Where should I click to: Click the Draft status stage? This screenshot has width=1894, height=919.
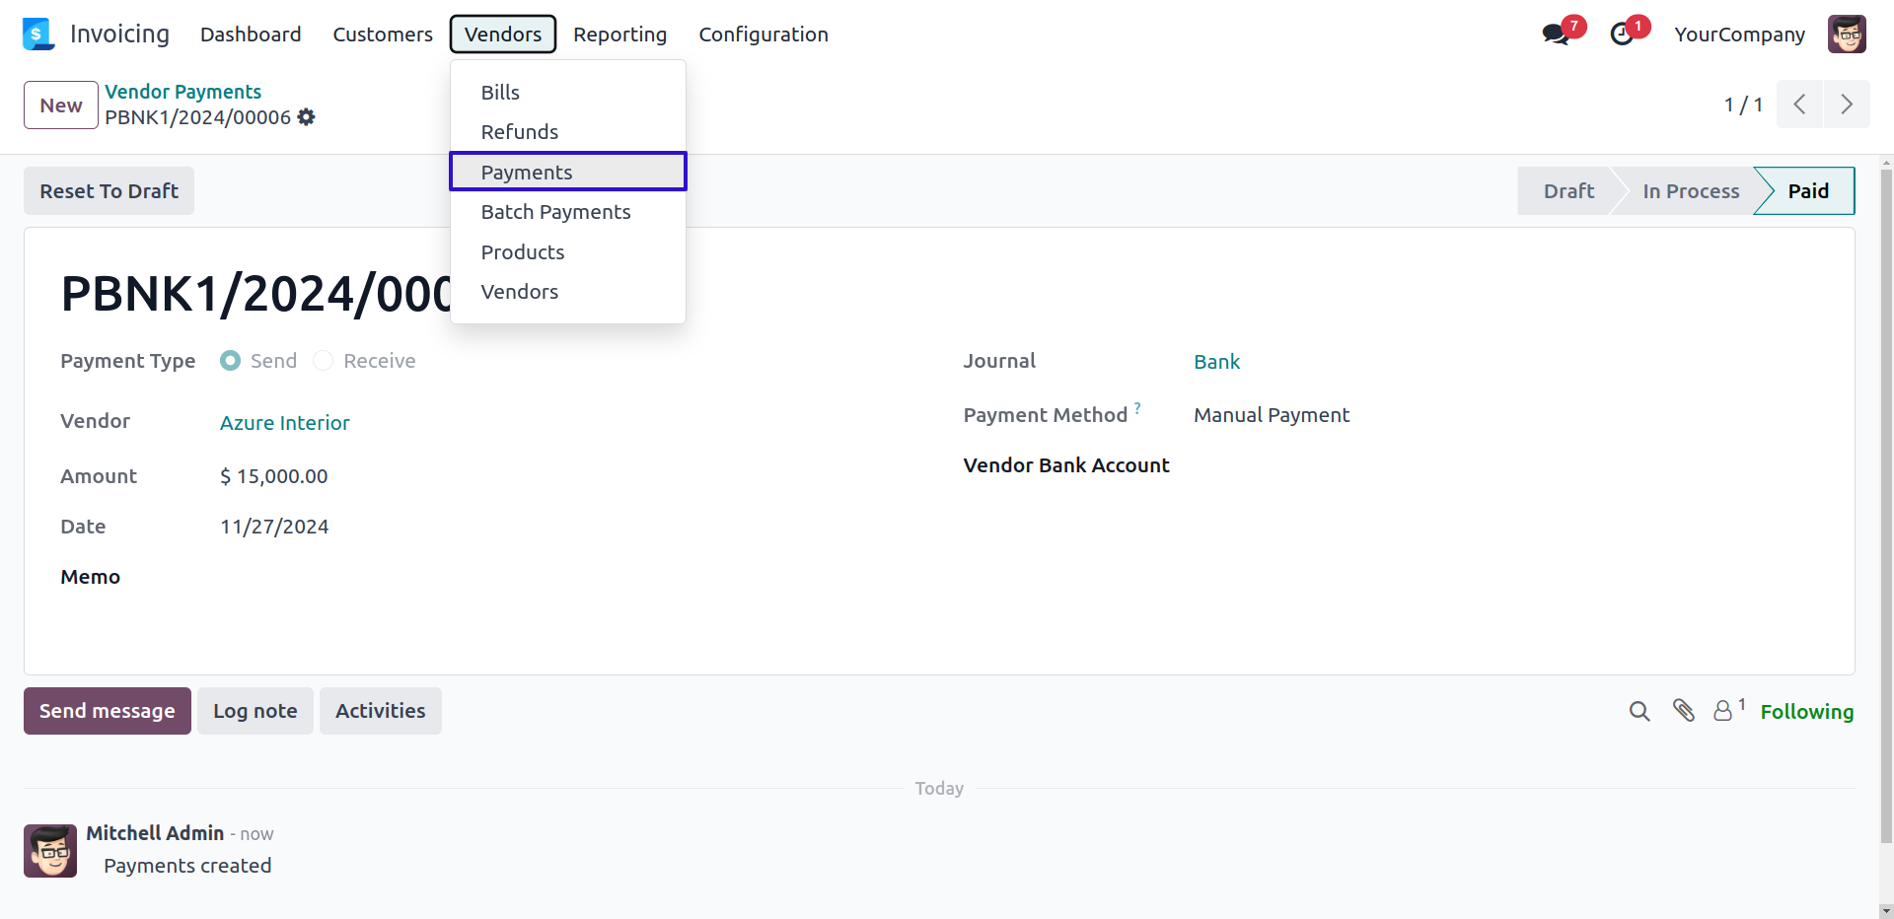point(1567,191)
